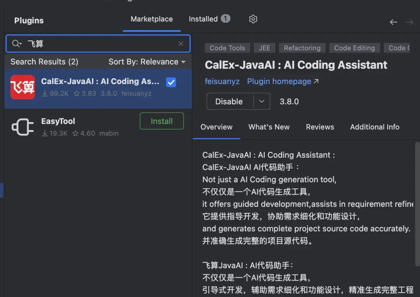This screenshot has width=420, height=297.
Task: Navigate forward with right arrow
Action: (x=409, y=22)
